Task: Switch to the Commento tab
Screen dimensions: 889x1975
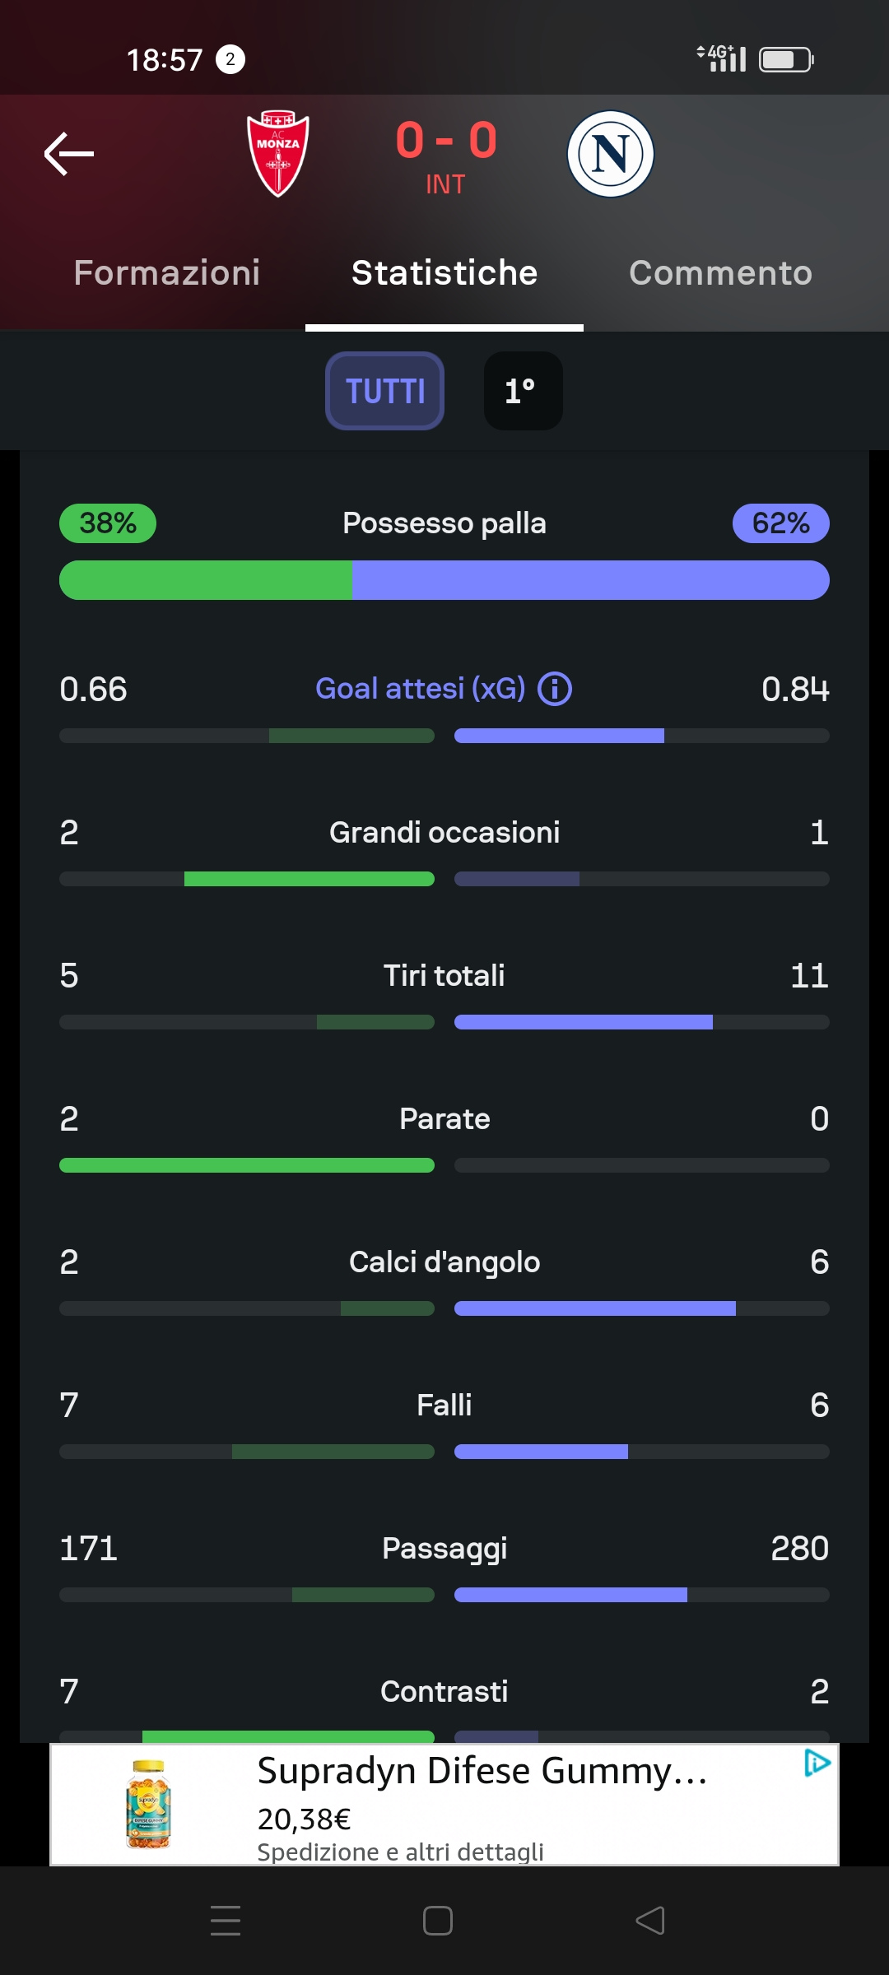Action: [721, 273]
